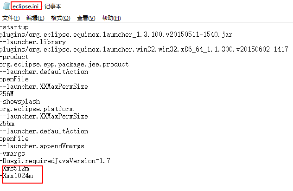Place cursor on the -showsplash line
The height and width of the screenshot is (191, 293).
pyautogui.click(x=20, y=101)
